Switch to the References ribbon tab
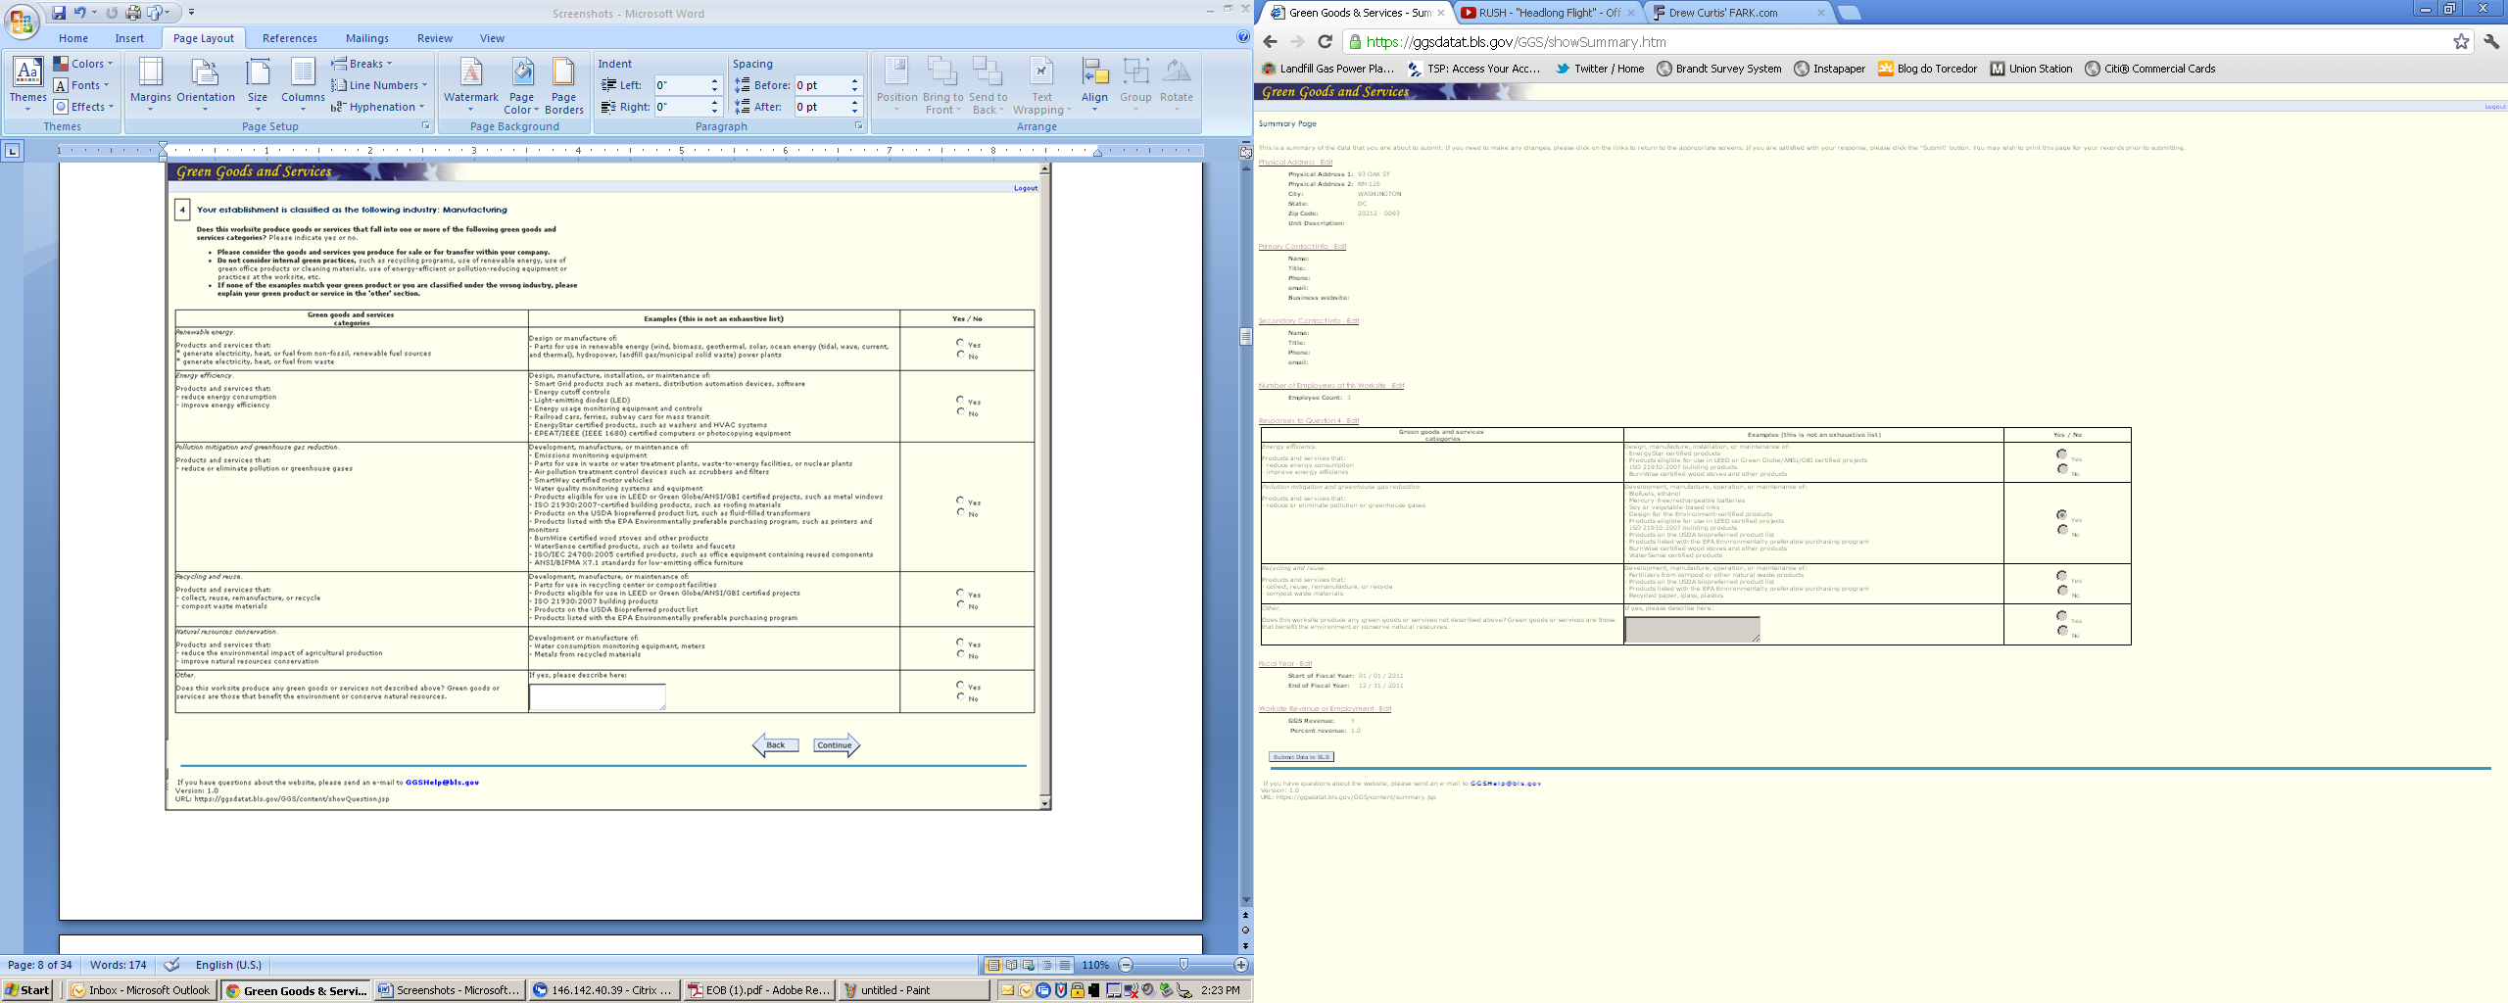2508x1003 pixels. 289,38
